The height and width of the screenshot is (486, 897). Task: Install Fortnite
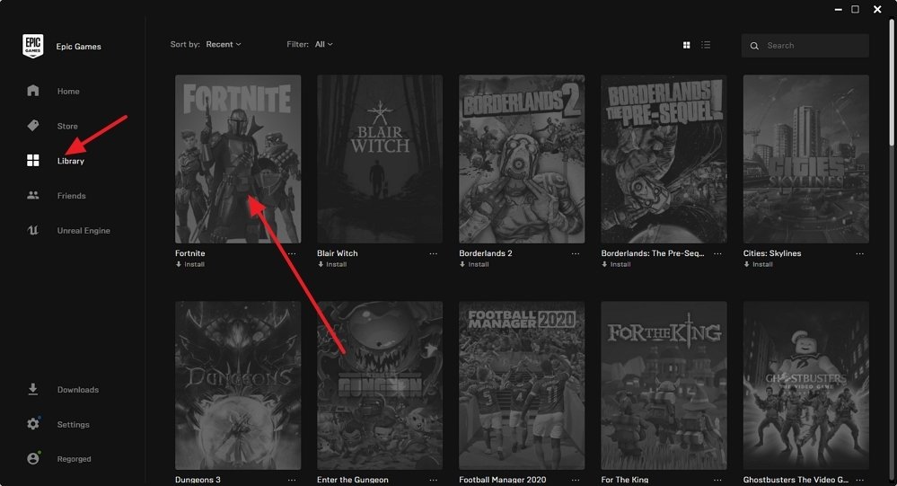190,264
